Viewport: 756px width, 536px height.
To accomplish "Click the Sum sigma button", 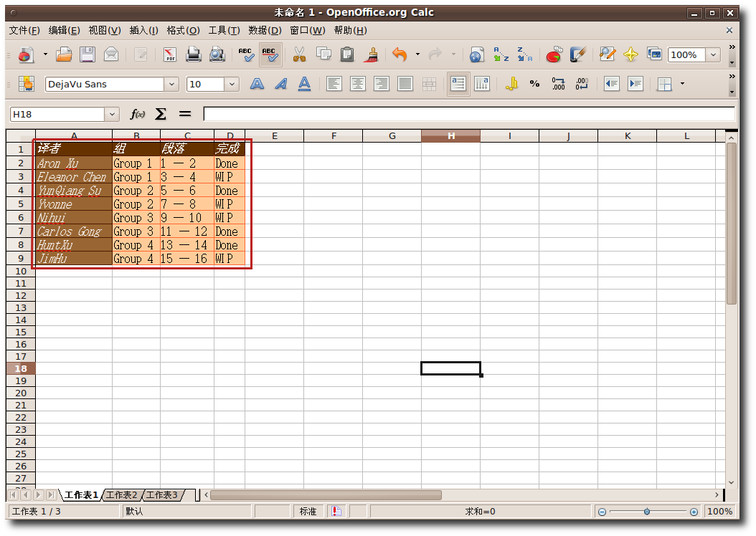I will point(161,114).
